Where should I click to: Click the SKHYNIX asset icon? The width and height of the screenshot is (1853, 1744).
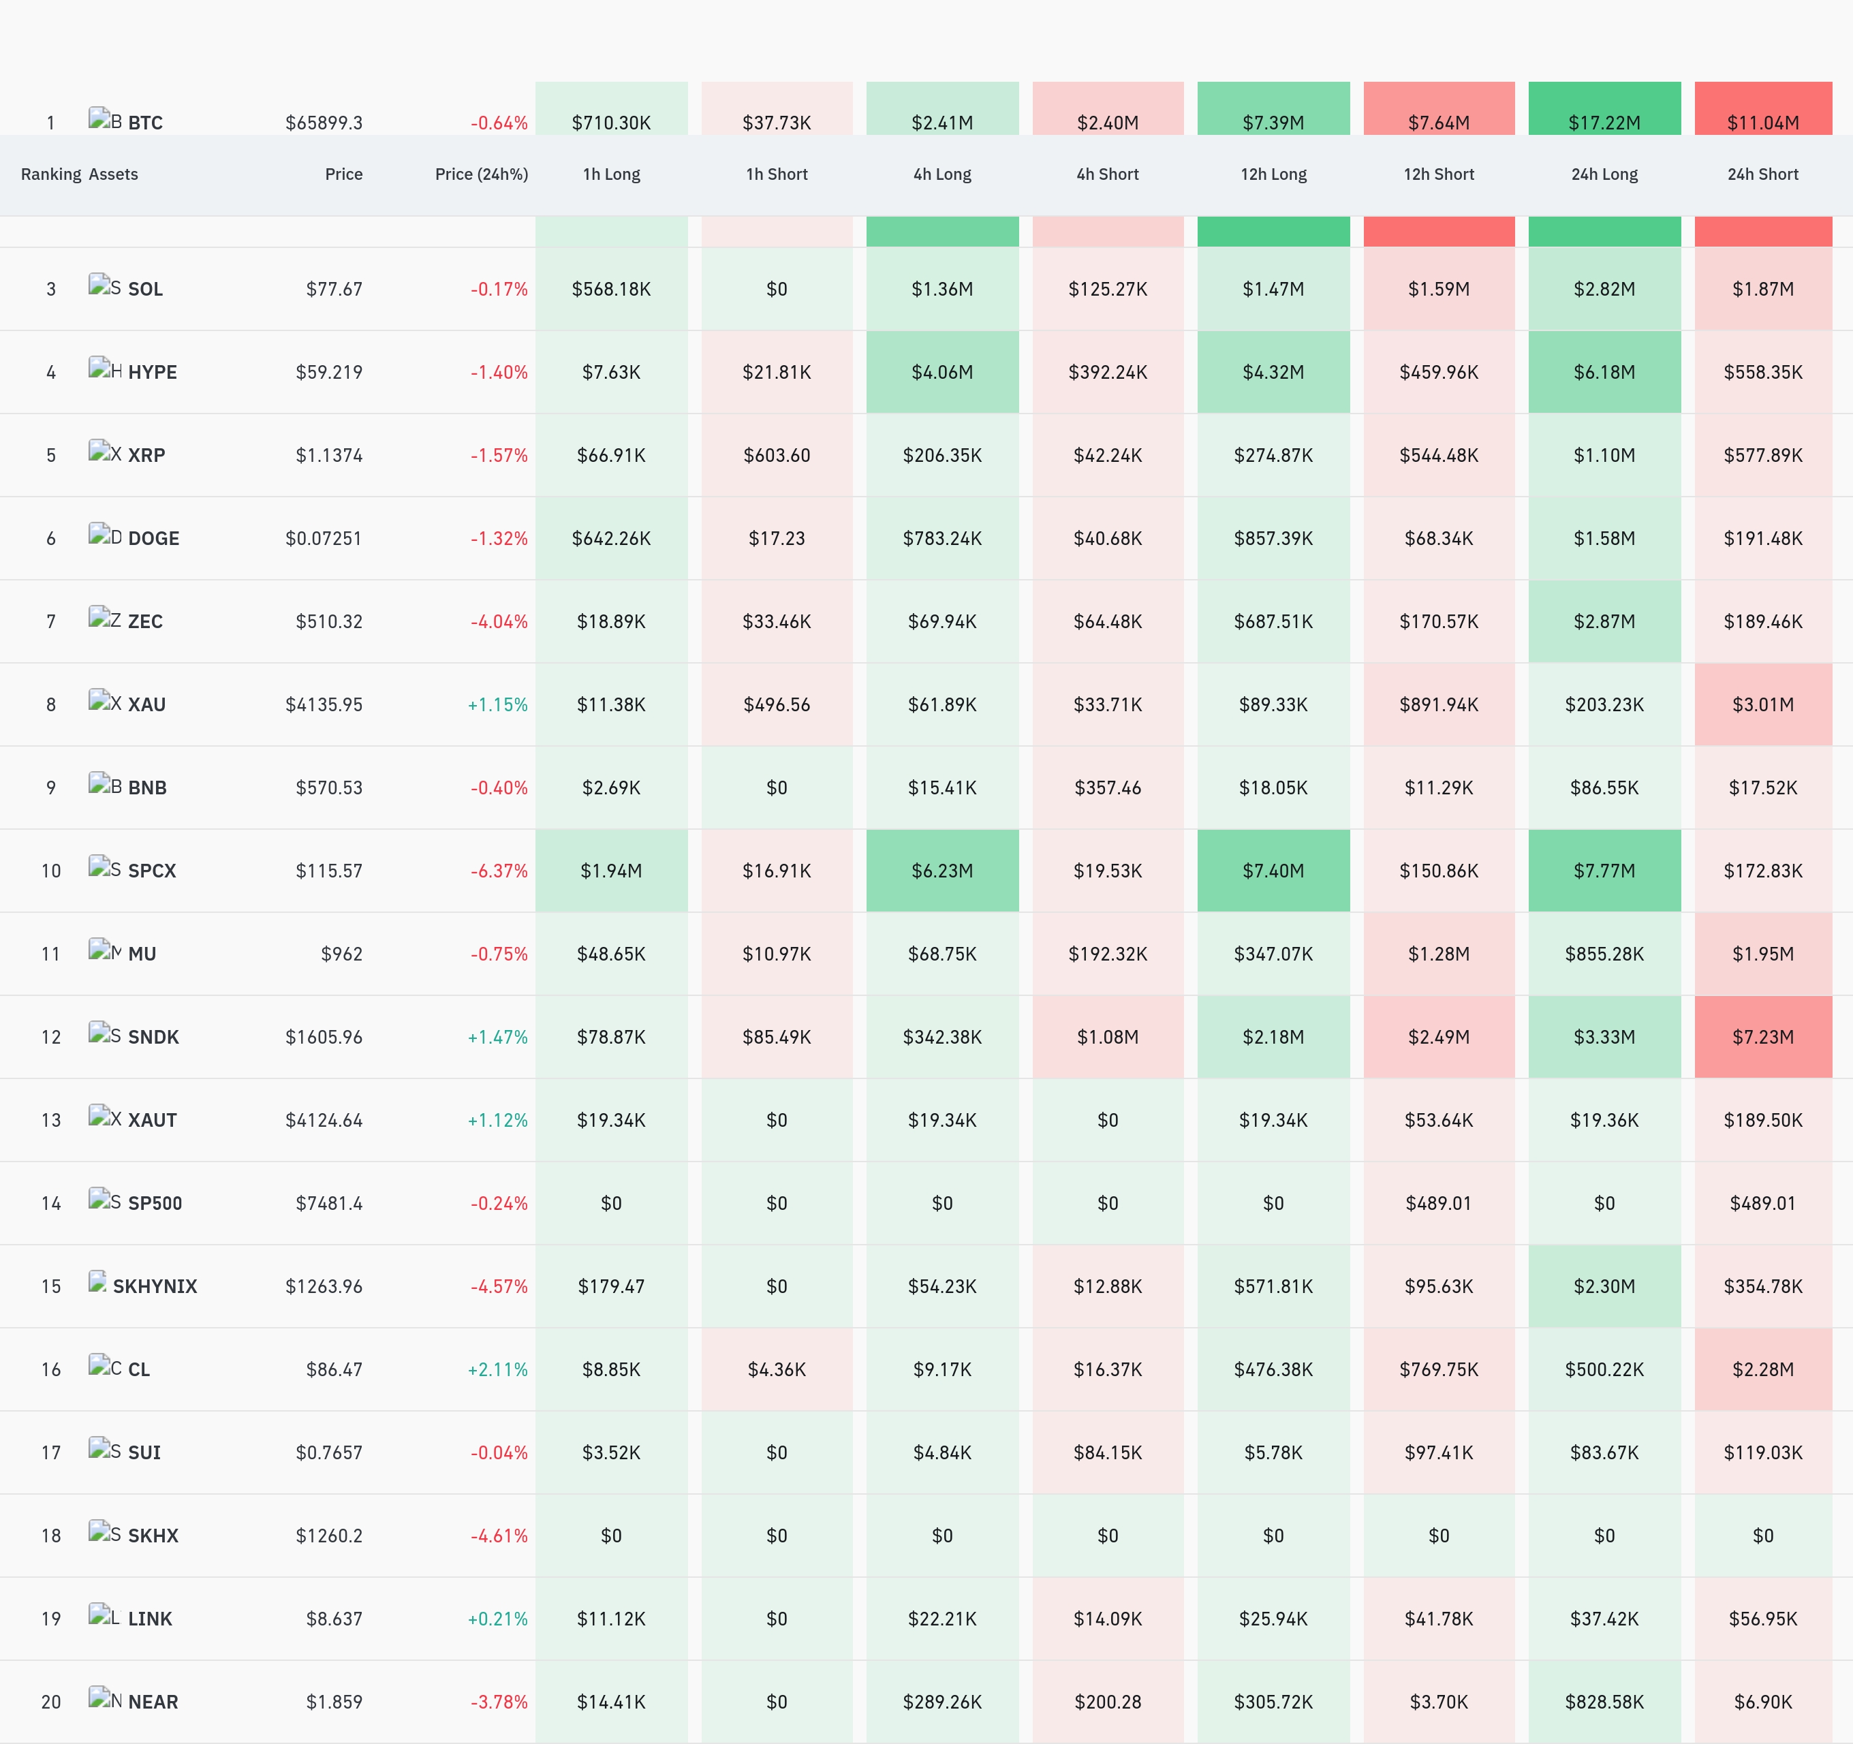(98, 1283)
